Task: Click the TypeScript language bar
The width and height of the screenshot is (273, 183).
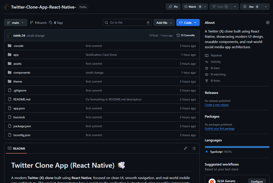Action: click(237, 147)
